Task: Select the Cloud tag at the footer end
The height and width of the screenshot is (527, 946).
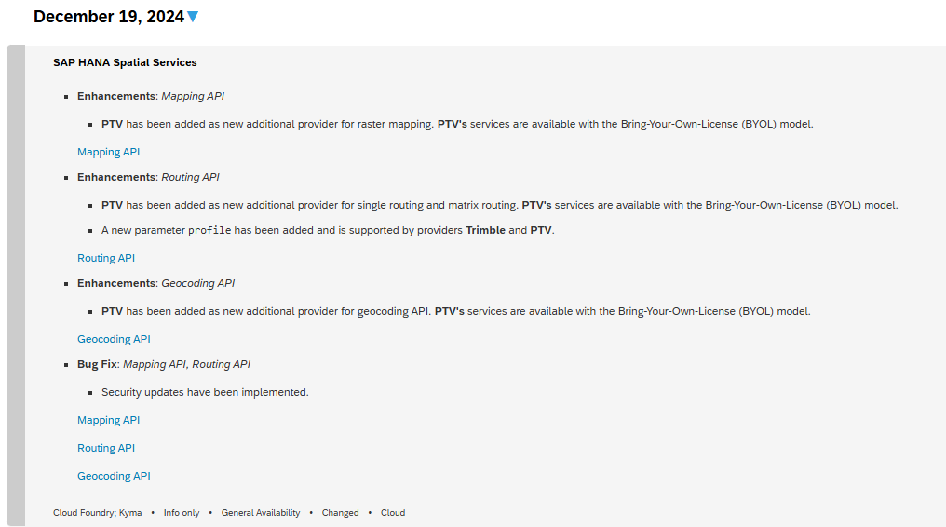Action: pyautogui.click(x=393, y=513)
